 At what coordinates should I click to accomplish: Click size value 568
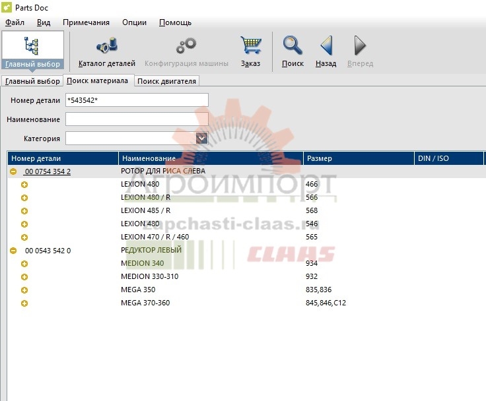(312, 210)
